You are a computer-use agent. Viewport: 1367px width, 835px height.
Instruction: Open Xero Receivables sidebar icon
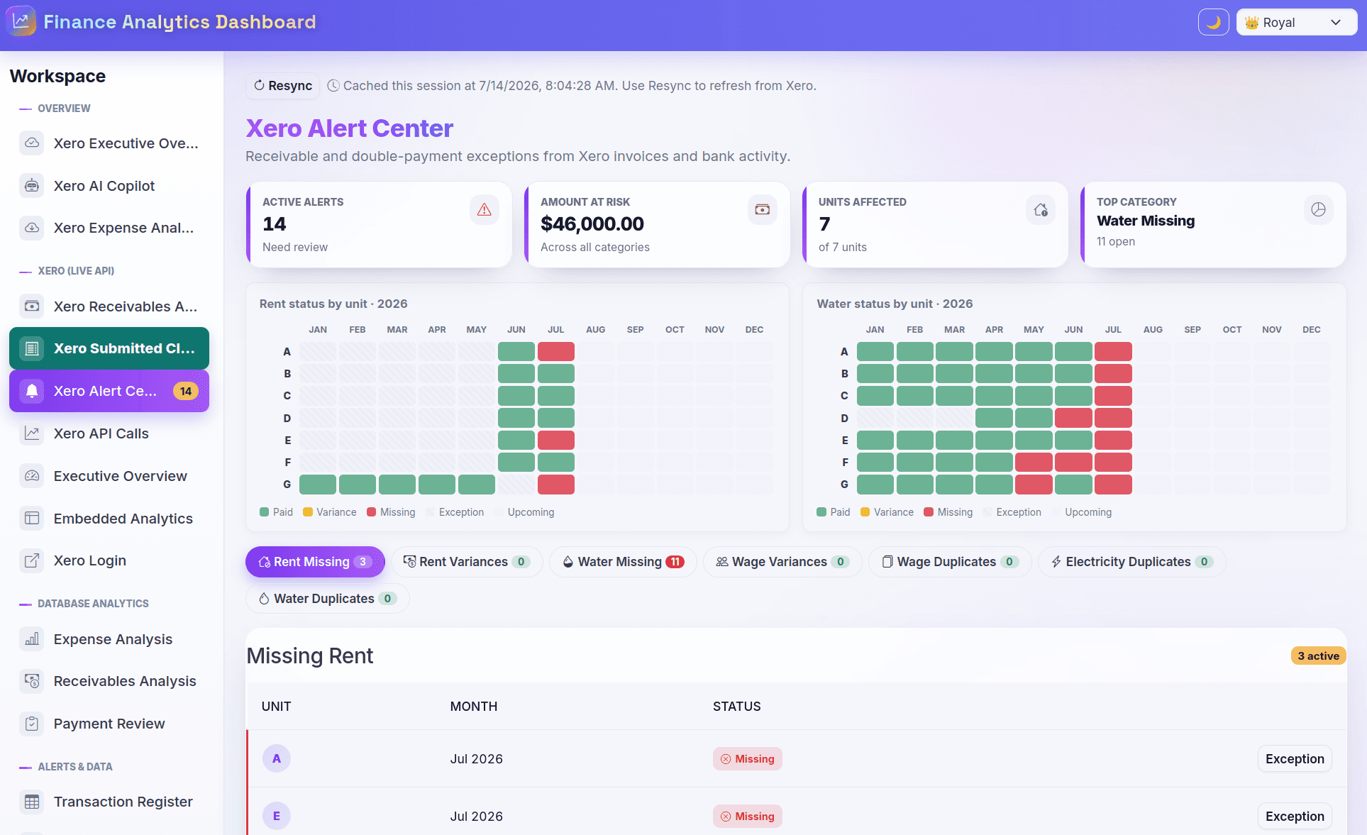(32, 306)
